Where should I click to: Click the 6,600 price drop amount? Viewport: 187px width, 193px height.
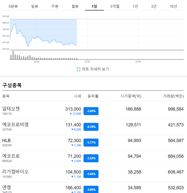(x=78, y=130)
